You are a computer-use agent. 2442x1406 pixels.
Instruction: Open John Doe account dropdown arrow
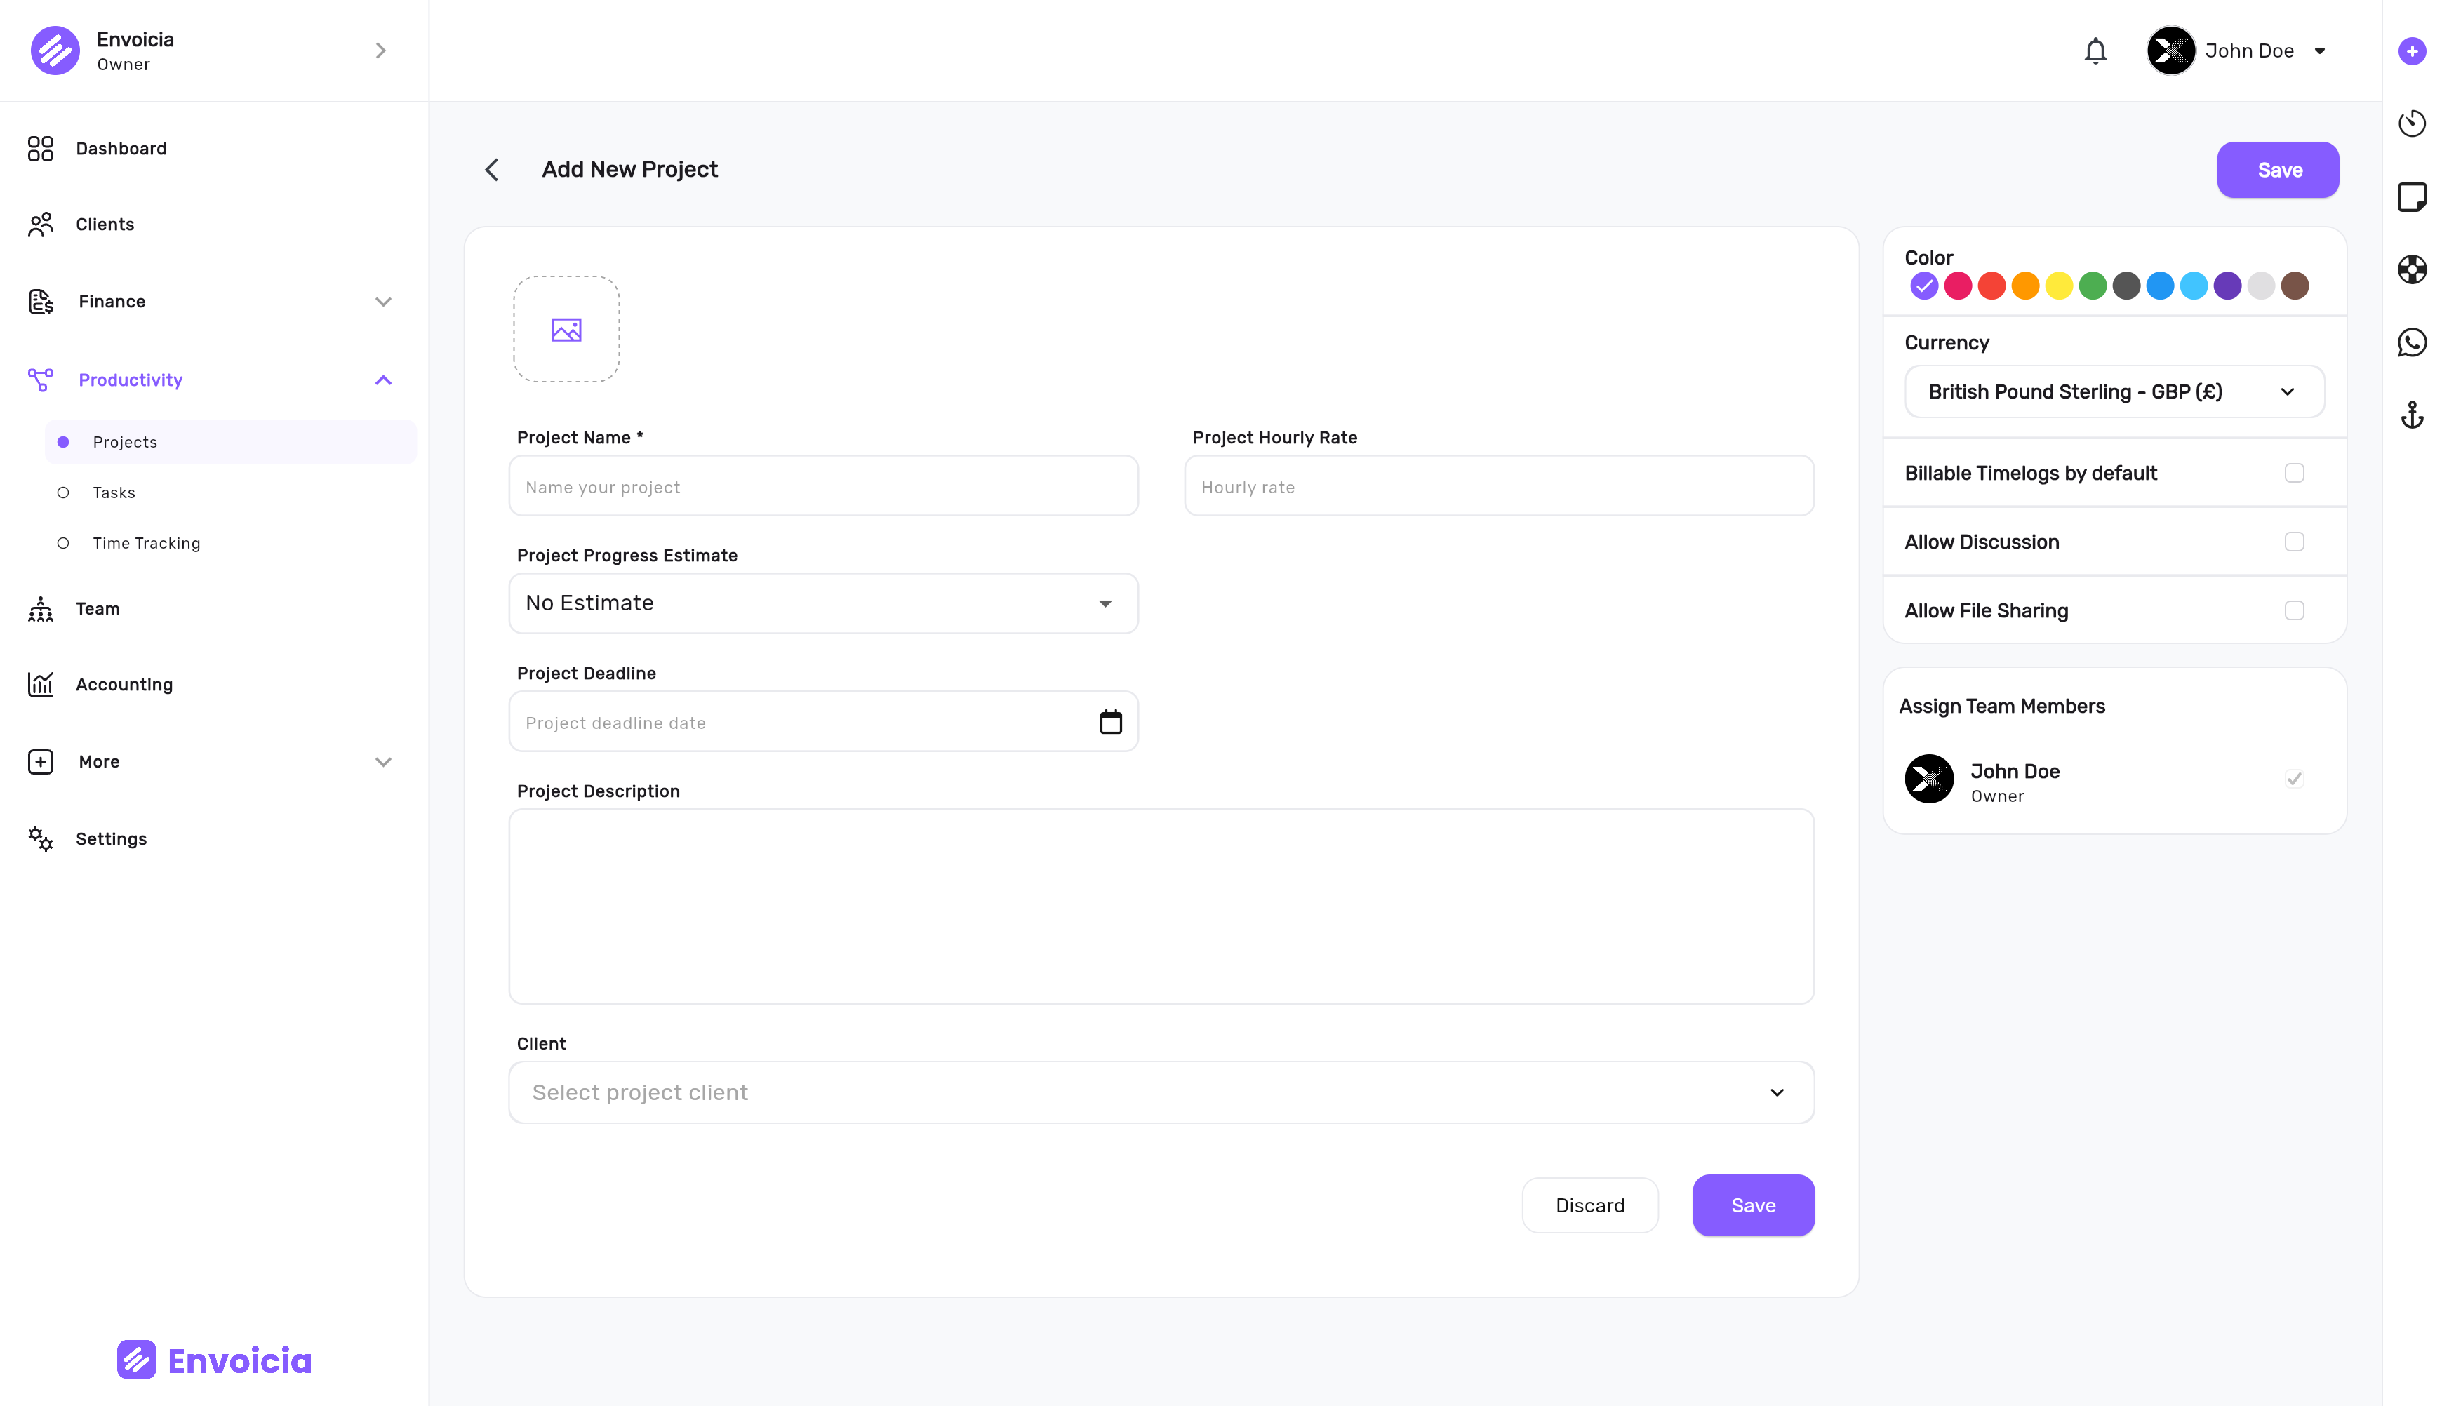[x=2318, y=51]
